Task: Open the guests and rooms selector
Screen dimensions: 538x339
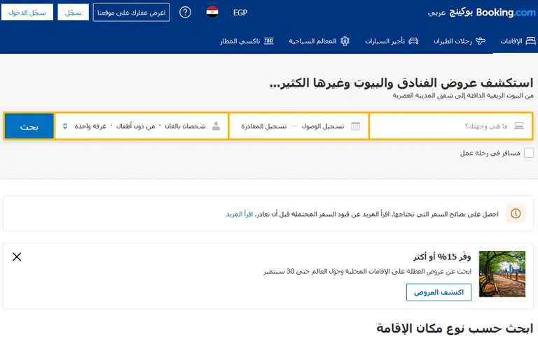Action: [x=142, y=126]
